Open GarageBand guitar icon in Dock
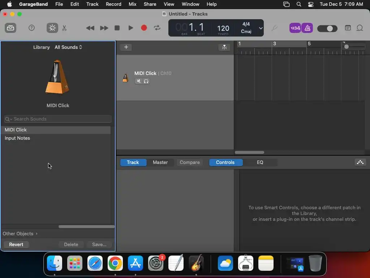Image resolution: width=370 pixels, height=278 pixels. tap(196, 263)
